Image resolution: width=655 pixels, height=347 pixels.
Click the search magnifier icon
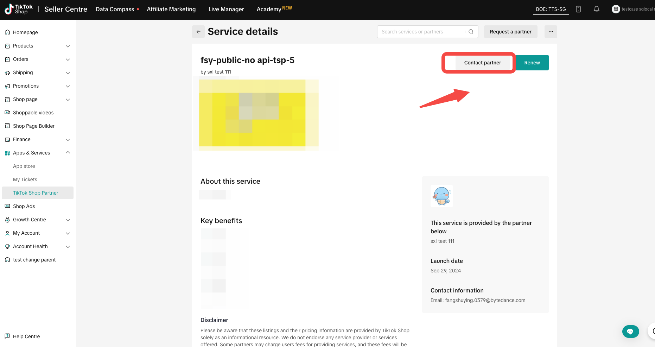tap(471, 32)
